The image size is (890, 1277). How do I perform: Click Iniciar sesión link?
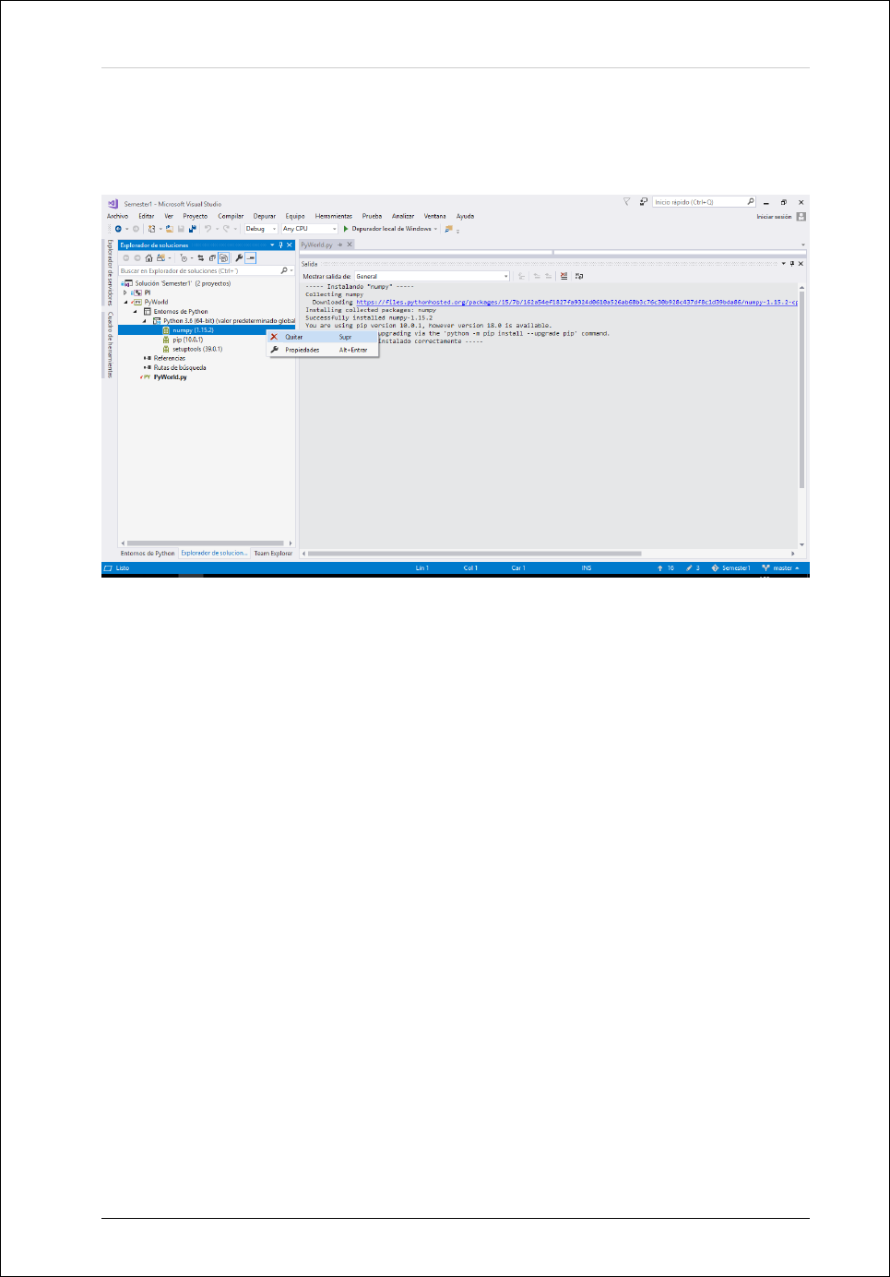(x=774, y=217)
